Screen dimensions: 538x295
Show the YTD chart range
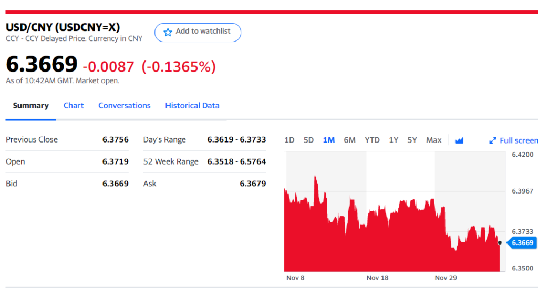pos(372,140)
